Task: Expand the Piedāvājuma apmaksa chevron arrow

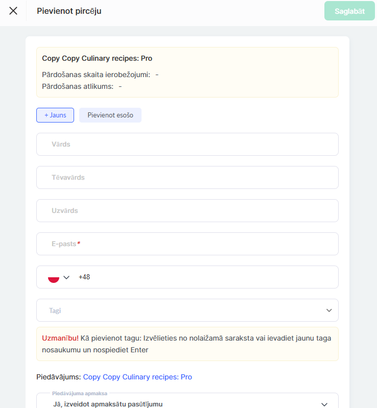Action: [x=324, y=404]
